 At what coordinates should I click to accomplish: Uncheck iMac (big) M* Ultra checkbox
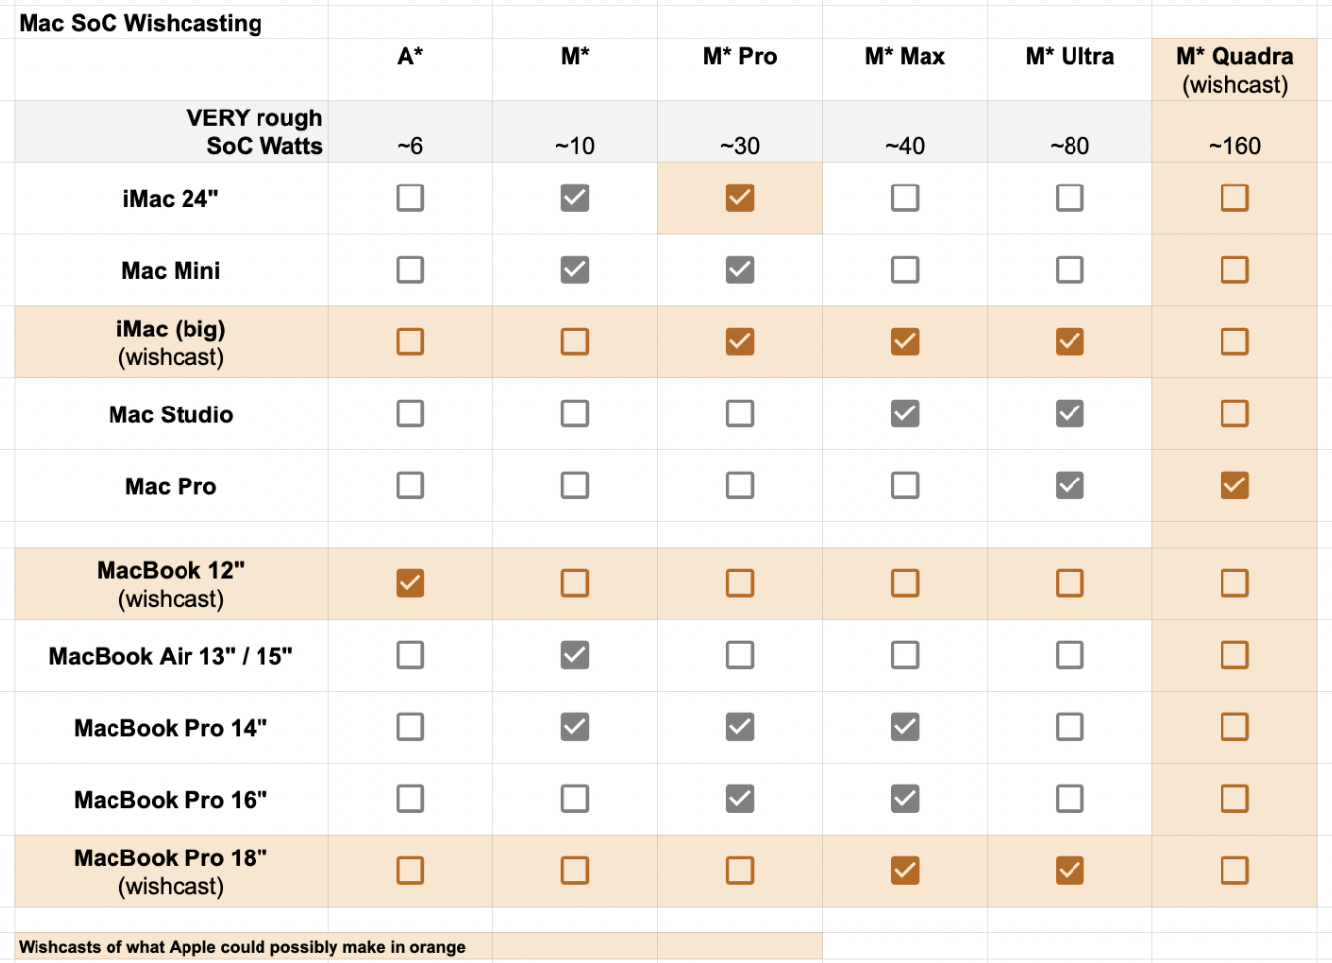pyautogui.click(x=1070, y=342)
